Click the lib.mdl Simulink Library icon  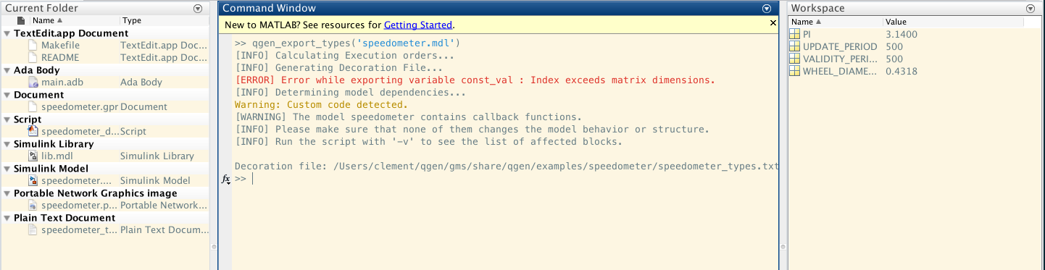point(33,156)
